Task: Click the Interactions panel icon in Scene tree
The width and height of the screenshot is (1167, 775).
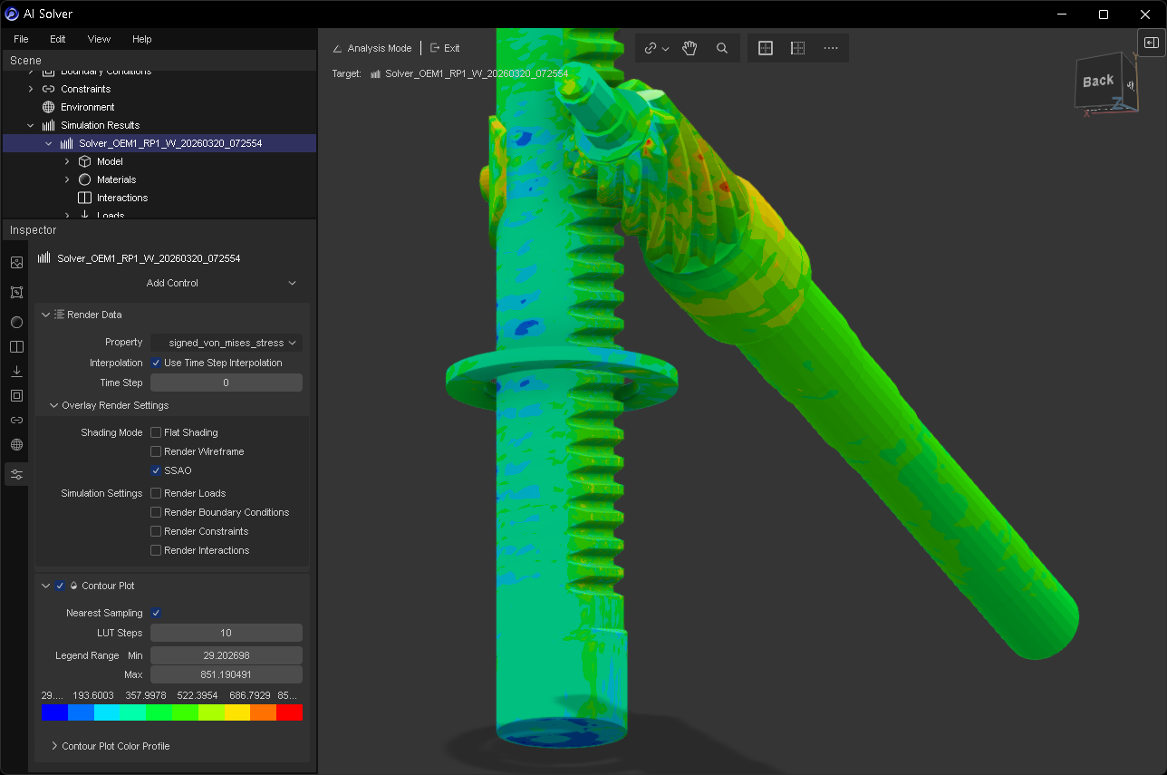Action: (x=85, y=198)
